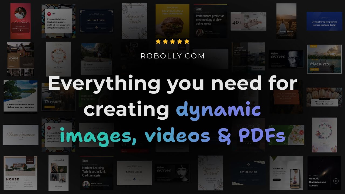Click the Tesla logo beside the Adeline Browne certificate
This screenshot has width=345, height=194.
click(49, 14)
